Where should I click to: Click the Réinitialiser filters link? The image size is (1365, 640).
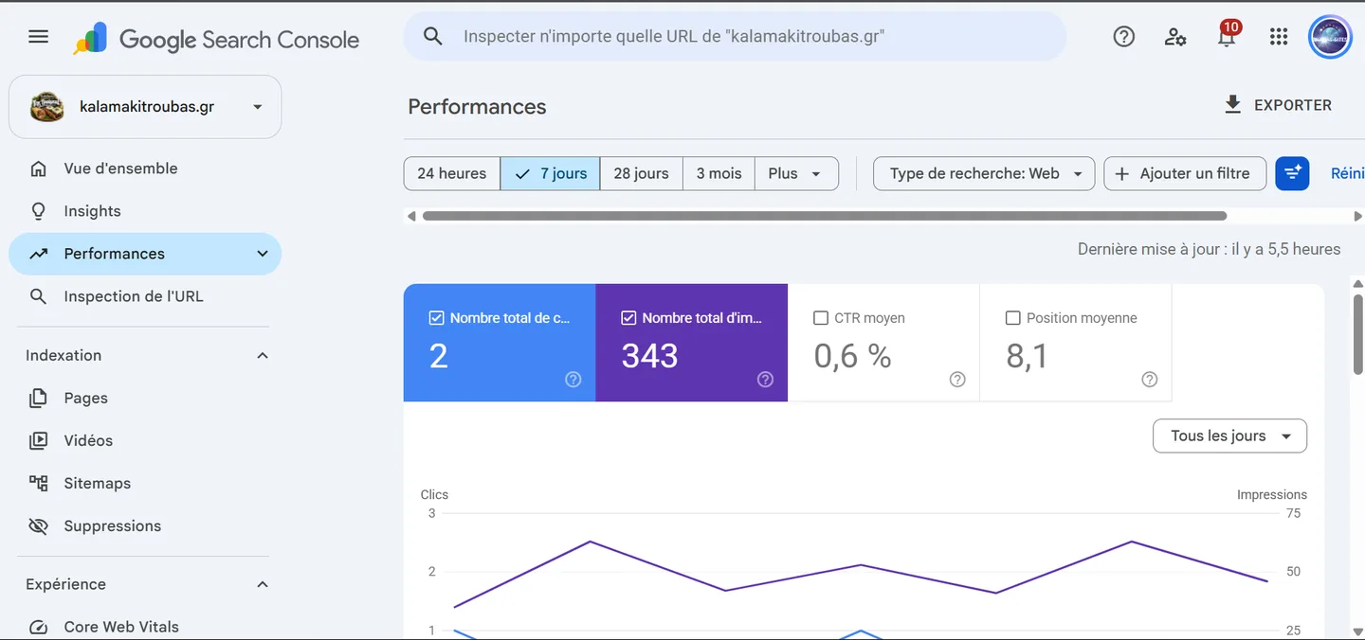click(x=1347, y=173)
